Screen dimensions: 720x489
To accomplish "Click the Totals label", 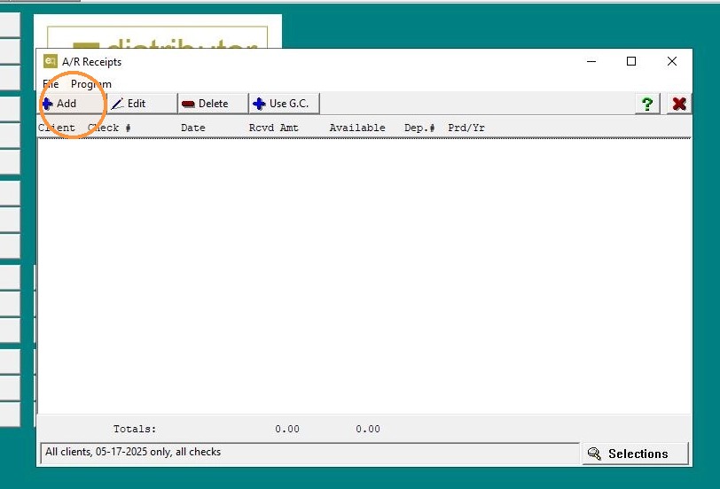I will click(135, 429).
